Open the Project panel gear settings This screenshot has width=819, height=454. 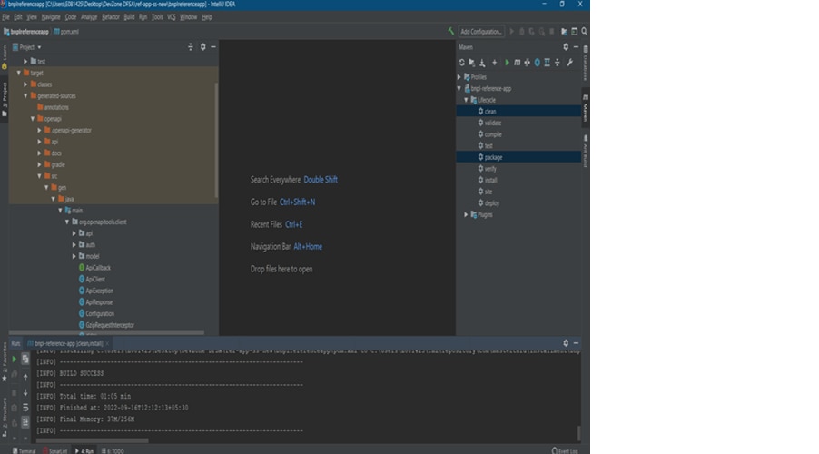pos(202,46)
